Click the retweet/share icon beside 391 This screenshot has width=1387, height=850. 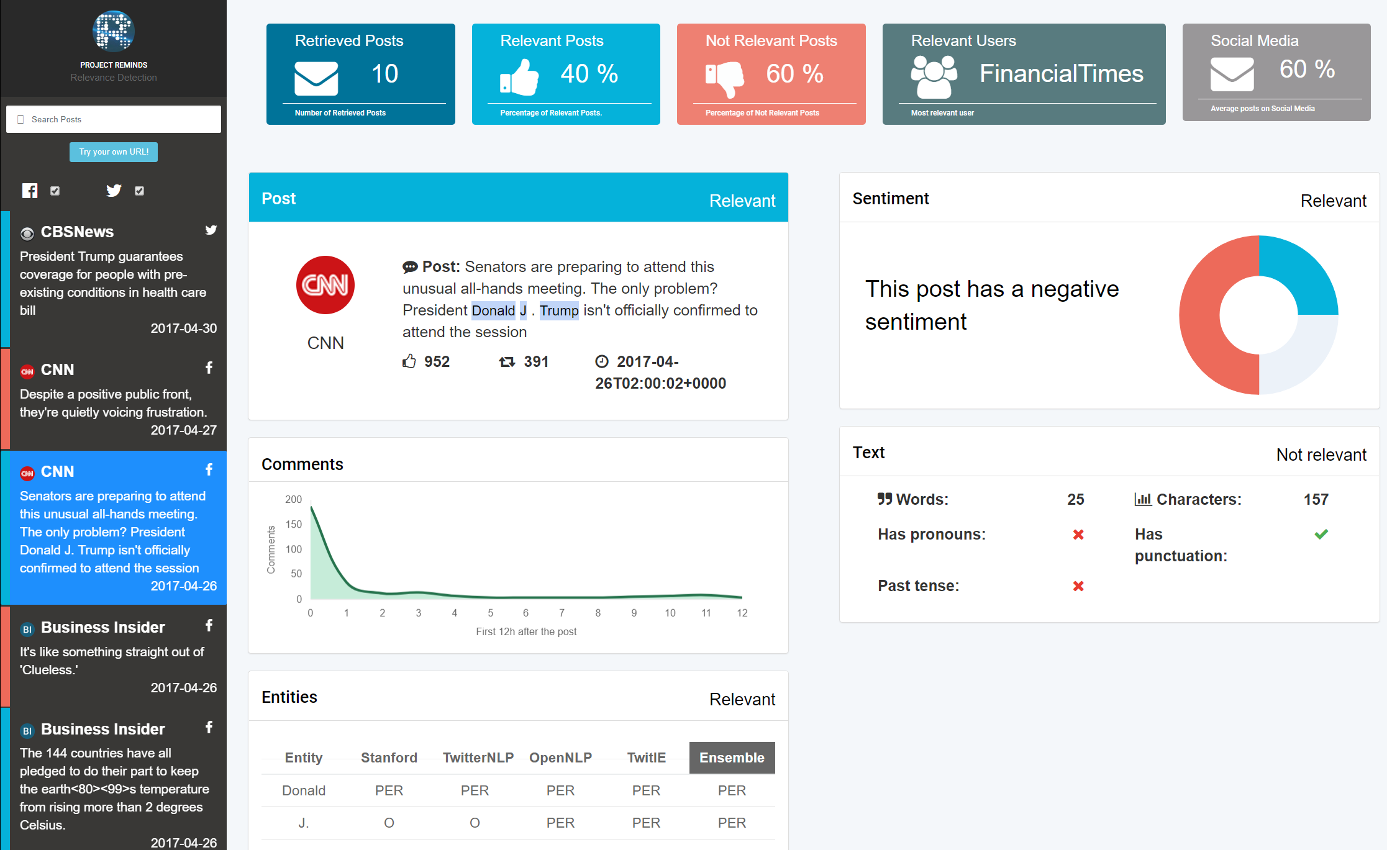point(507,361)
